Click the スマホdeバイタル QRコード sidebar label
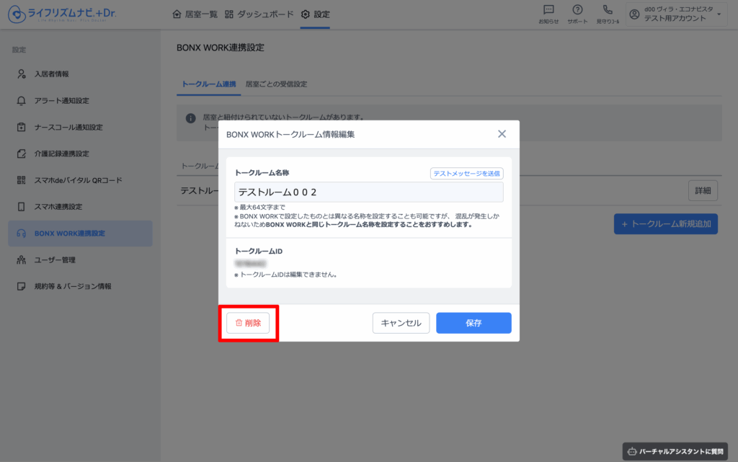Screen dimensions: 738x462 point(78,180)
